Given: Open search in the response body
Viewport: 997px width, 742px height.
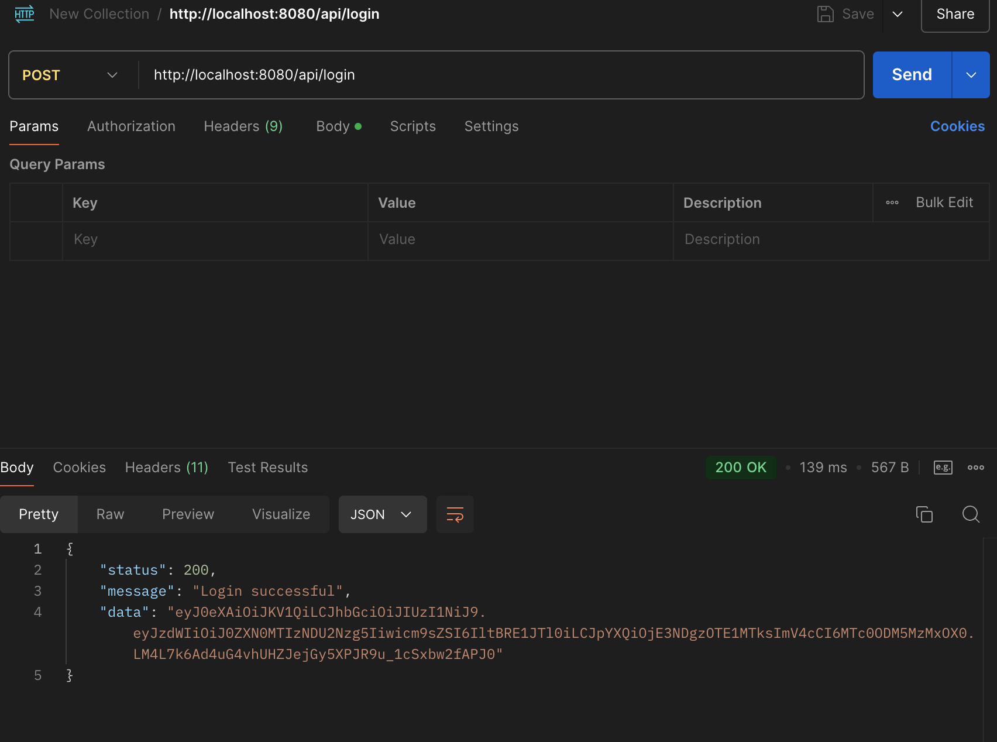Looking at the screenshot, I should (x=971, y=514).
